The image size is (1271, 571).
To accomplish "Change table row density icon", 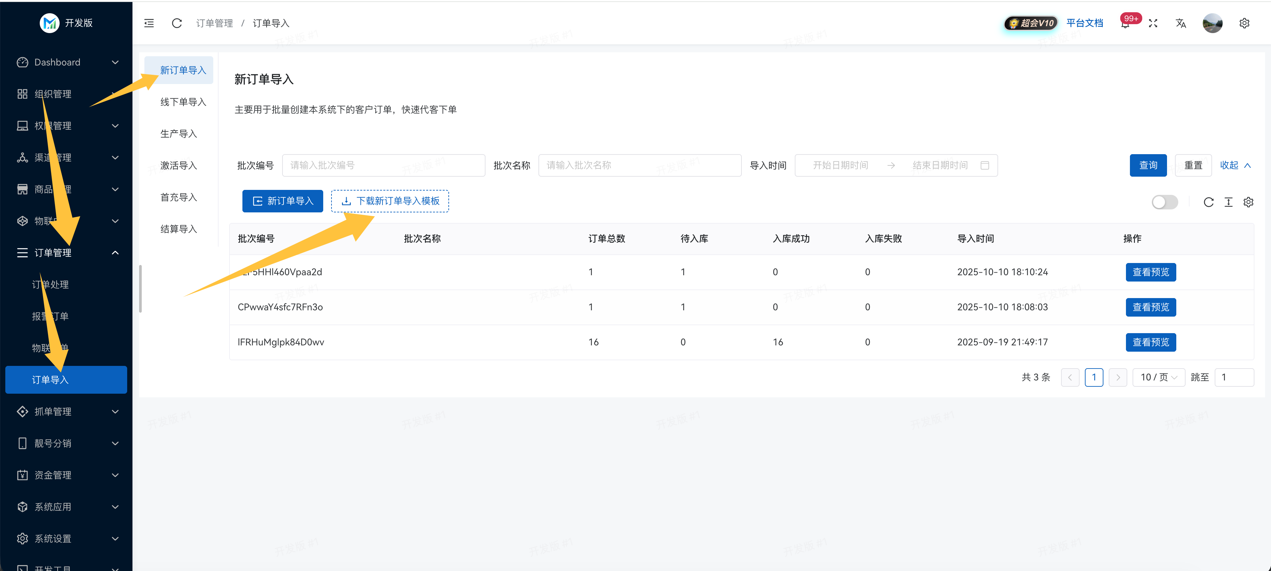I will [x=1229, y=202].
